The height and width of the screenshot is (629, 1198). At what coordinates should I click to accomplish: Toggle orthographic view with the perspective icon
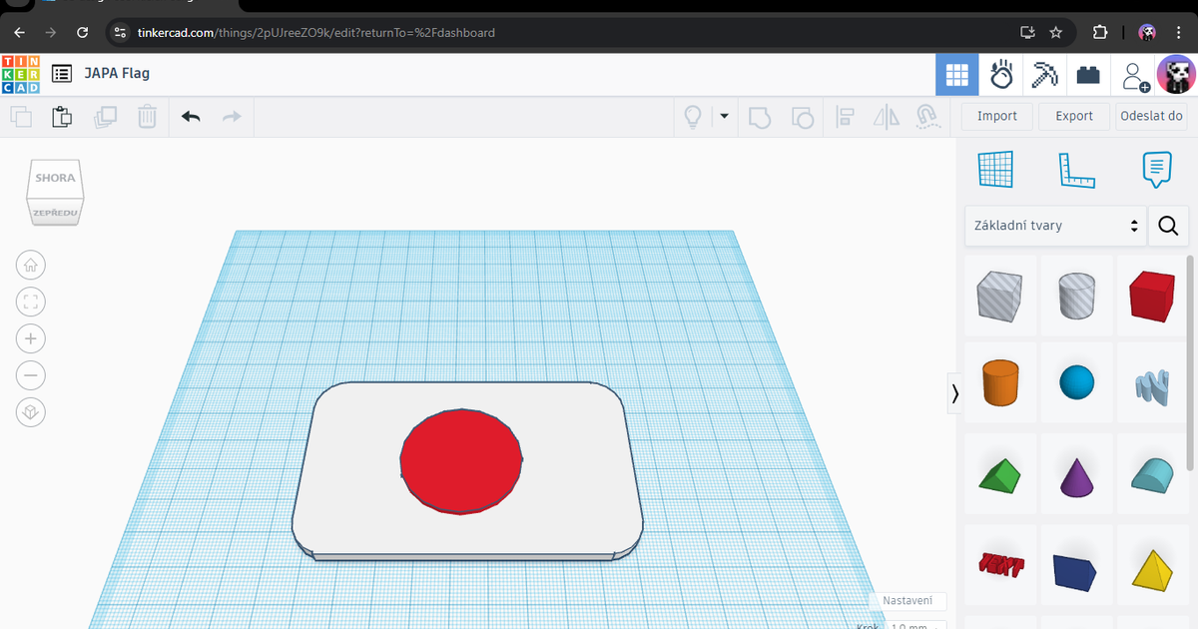[30, 411]
